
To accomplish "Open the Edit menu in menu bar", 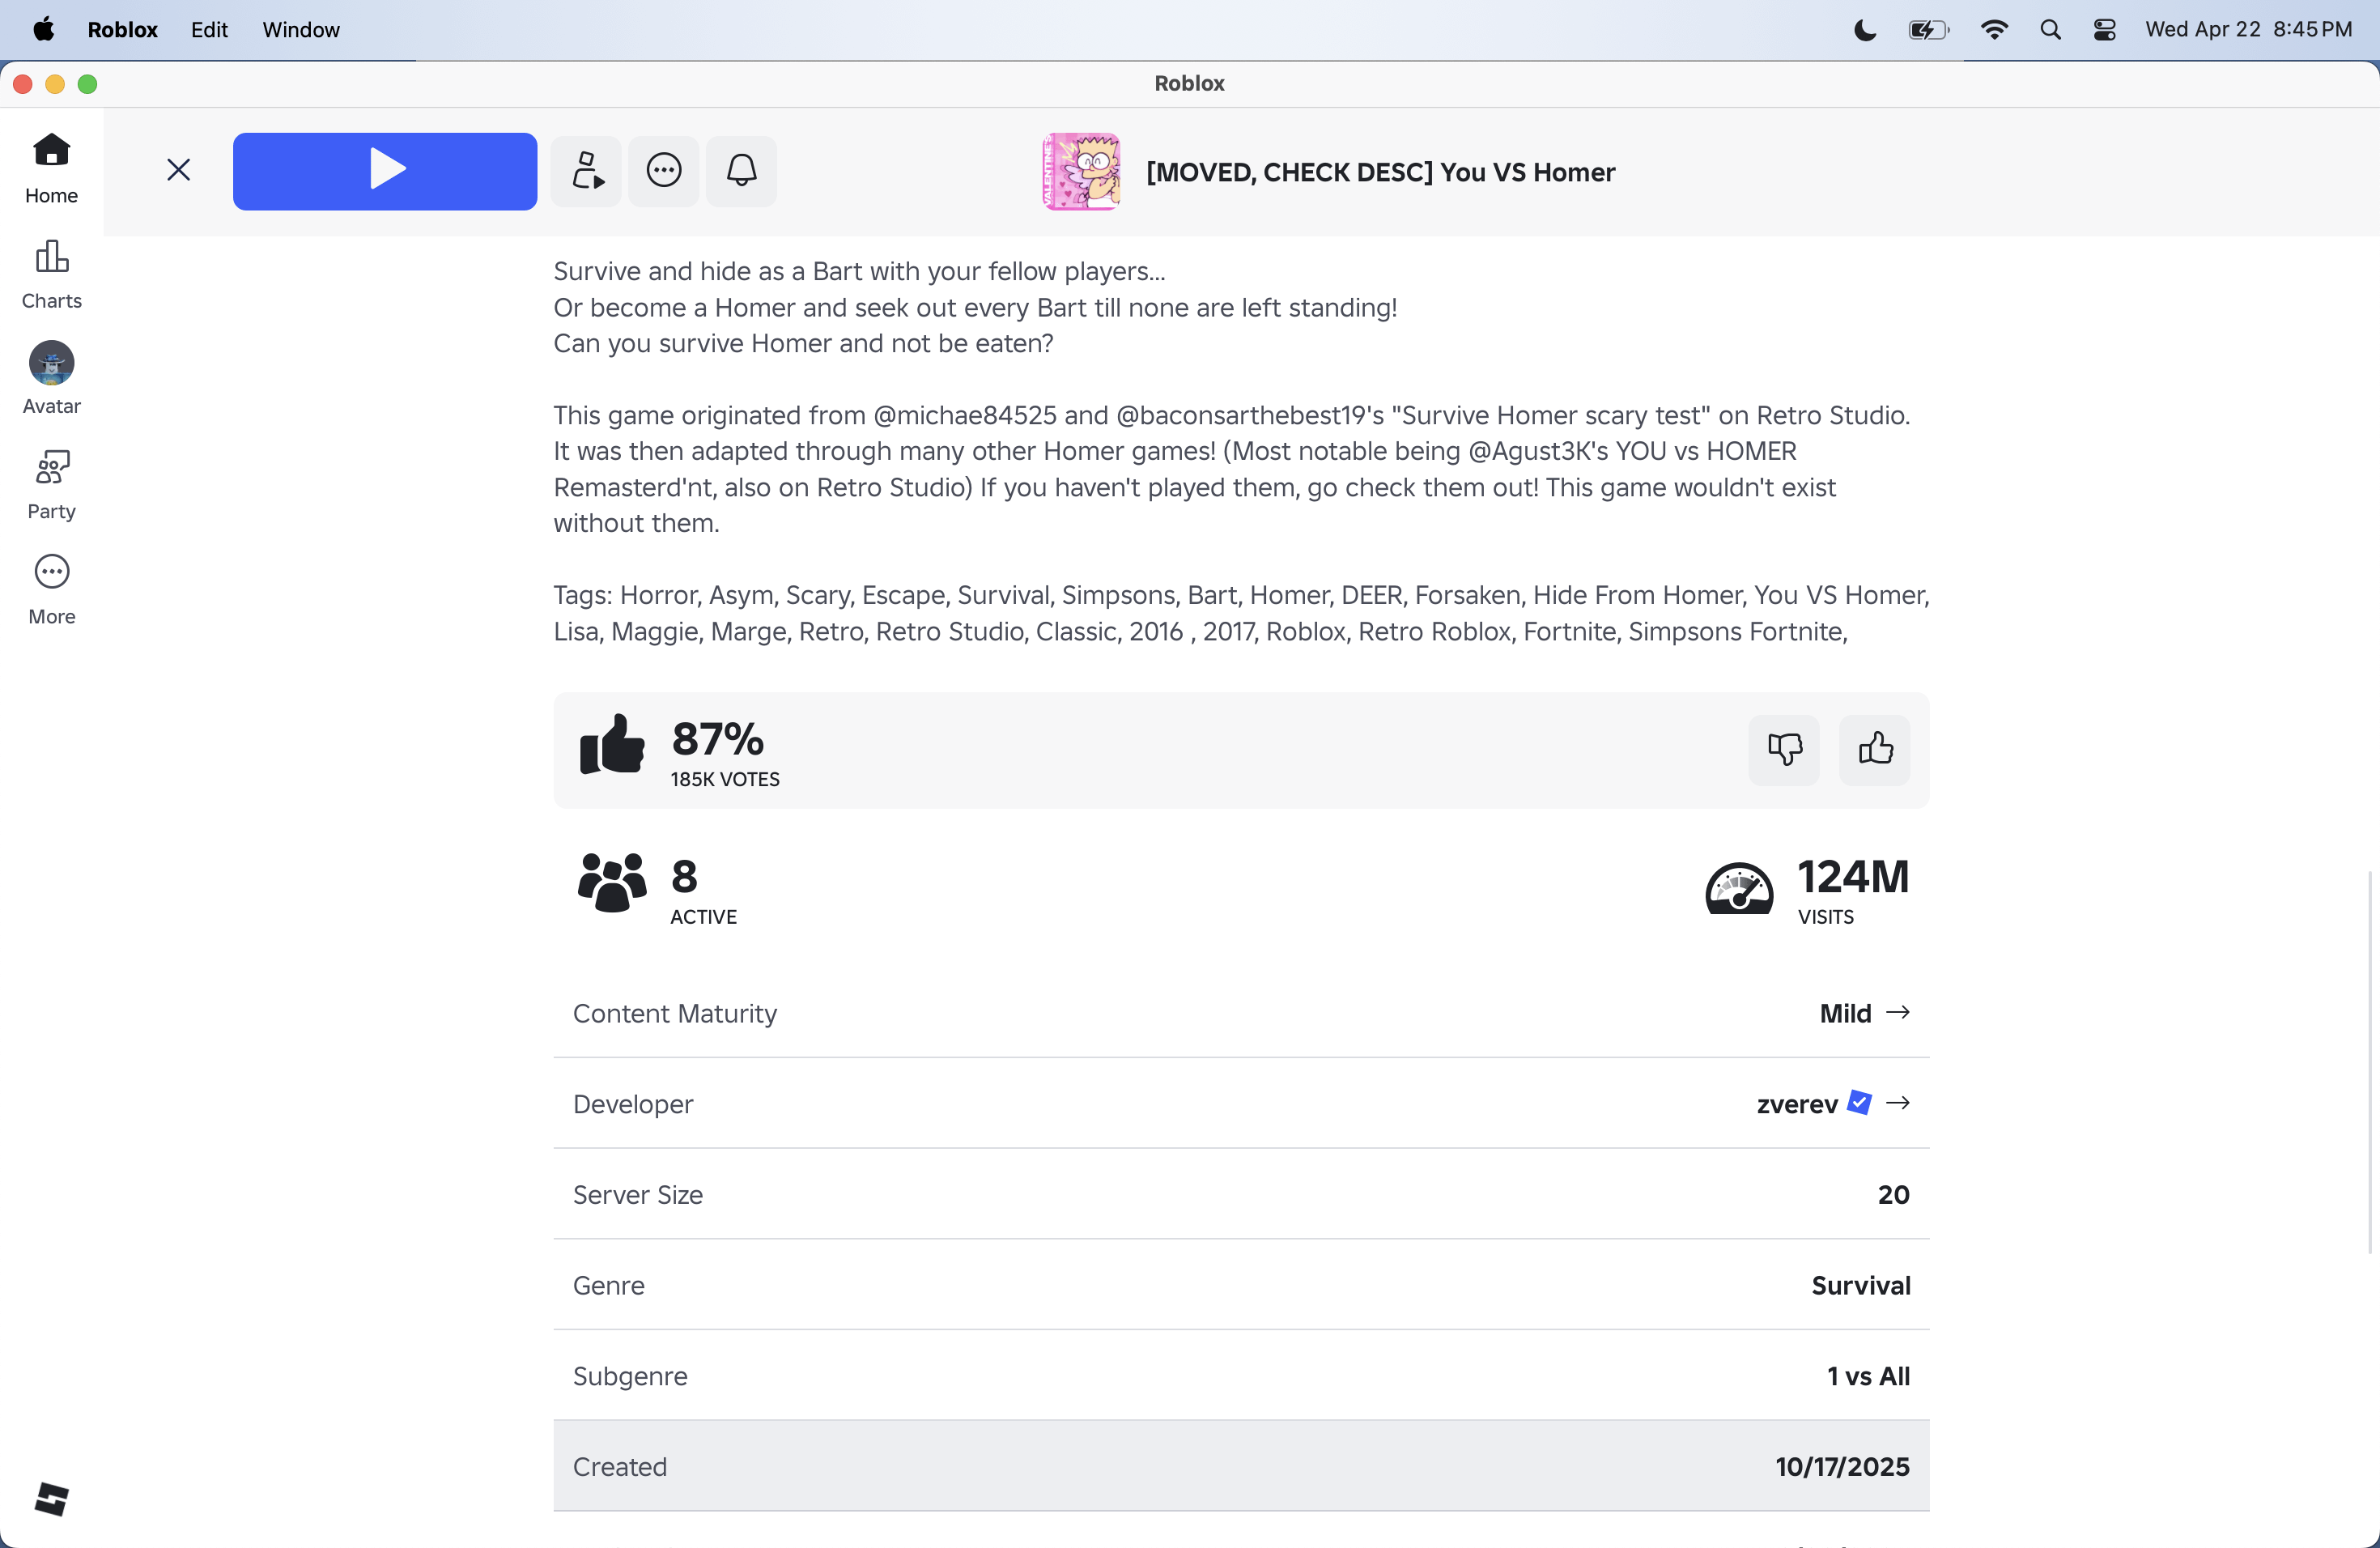I will point(209,29).
